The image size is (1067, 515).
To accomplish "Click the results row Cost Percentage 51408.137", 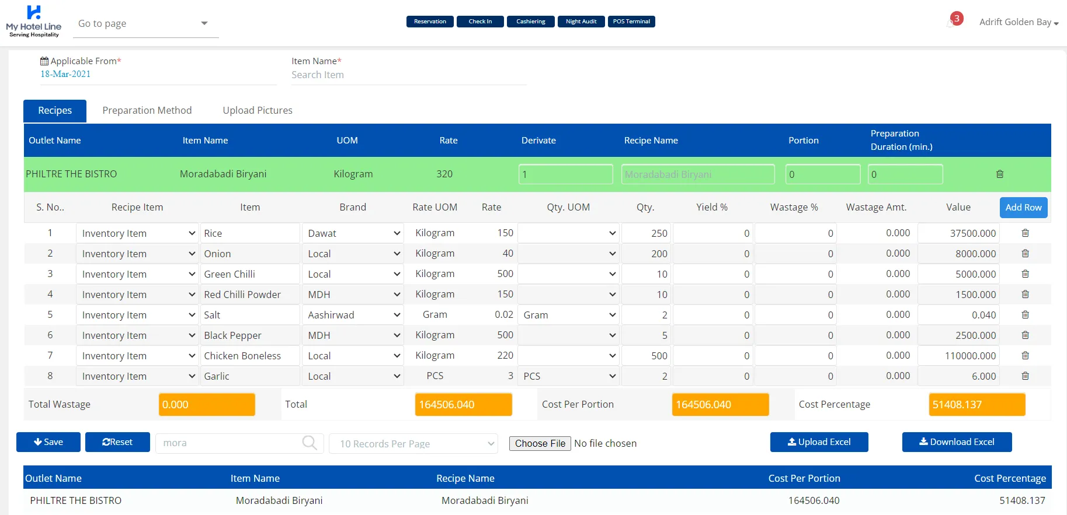I will pos(1022,500).
